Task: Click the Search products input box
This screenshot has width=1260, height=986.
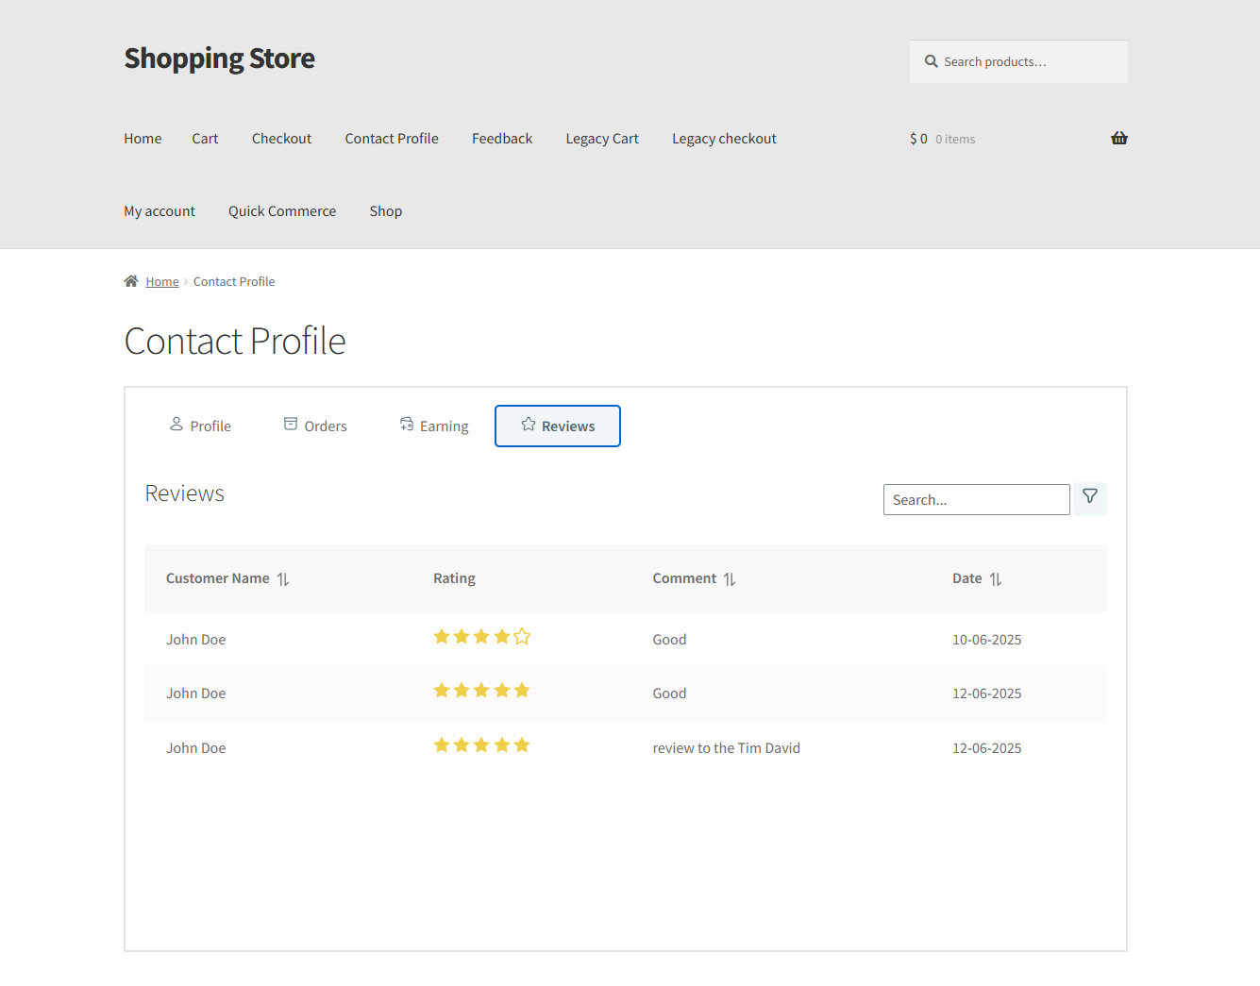Action: pyautogui.click(x=1029, y=62)
